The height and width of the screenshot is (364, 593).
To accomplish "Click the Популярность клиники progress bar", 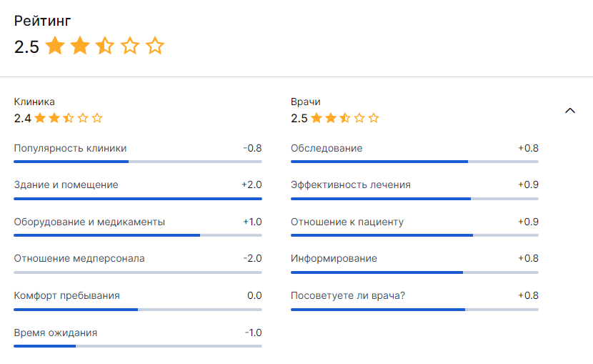I will (x=138, y=162).
